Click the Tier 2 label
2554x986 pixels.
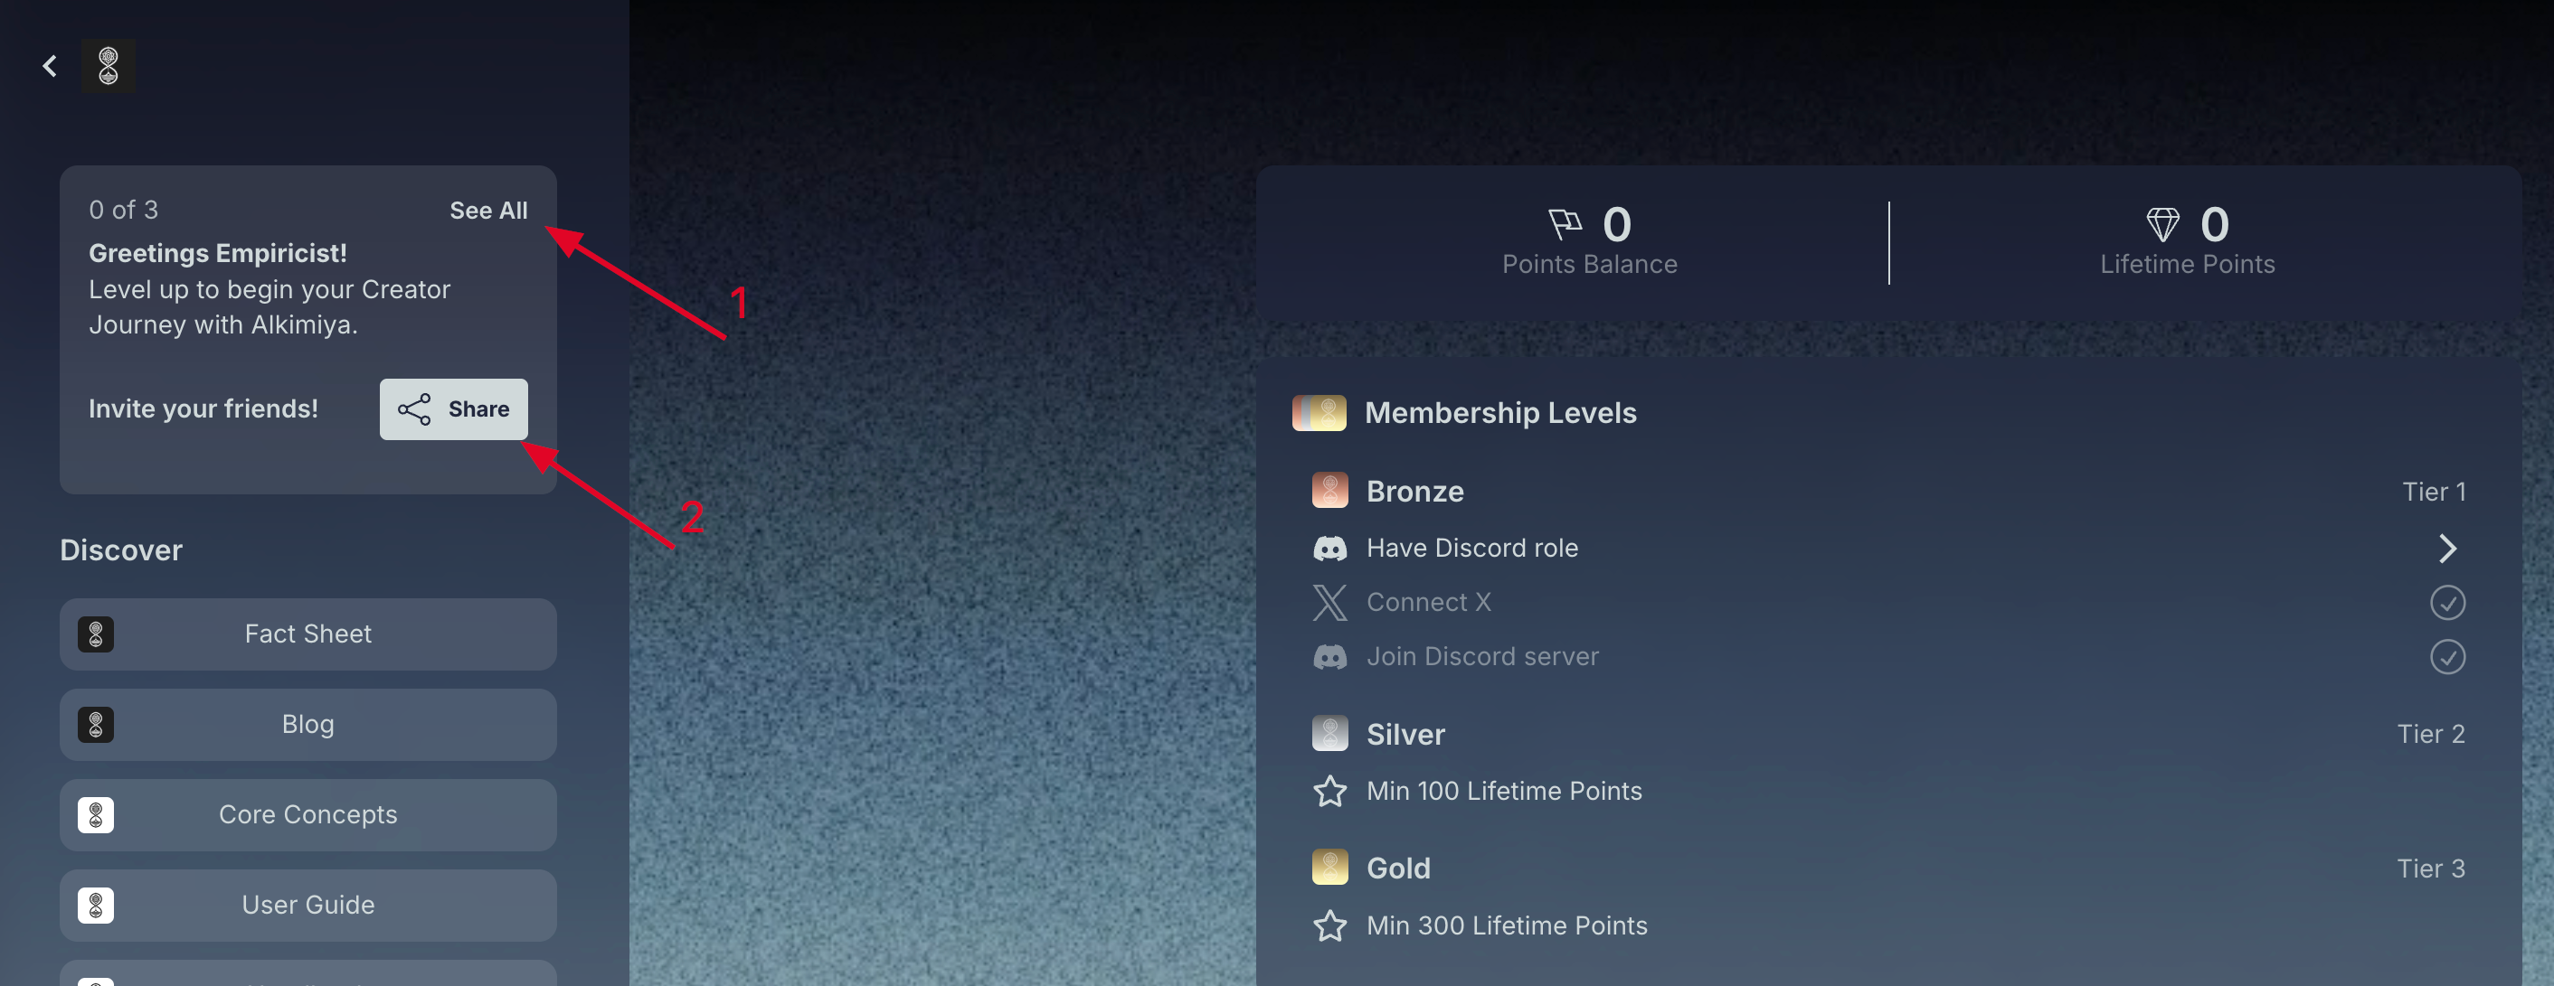[x=2431, y=734]
